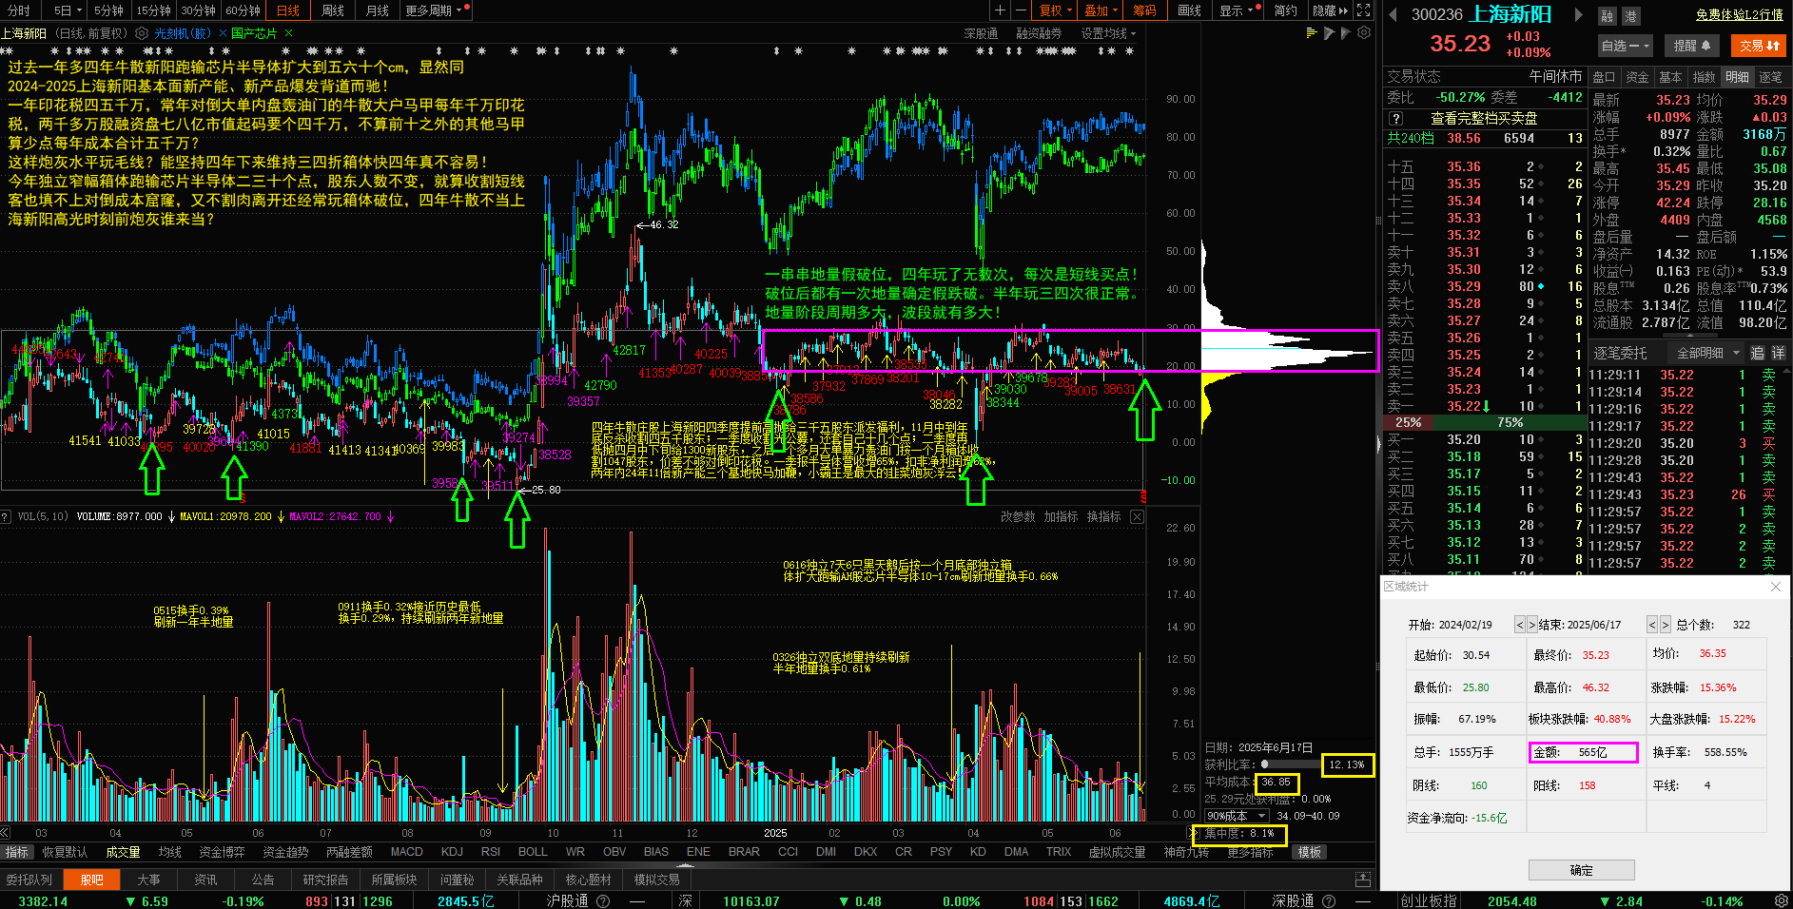The height and width of the screenshot is (909, 1793).
Task: Open the 自选 watchlist dropdown
Action: click(1625, 45)
